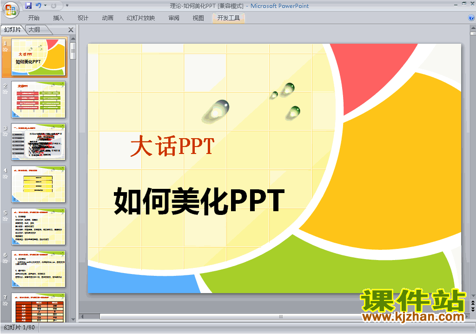Switch to the 审阅 ribbon tab

click(174, 18)
